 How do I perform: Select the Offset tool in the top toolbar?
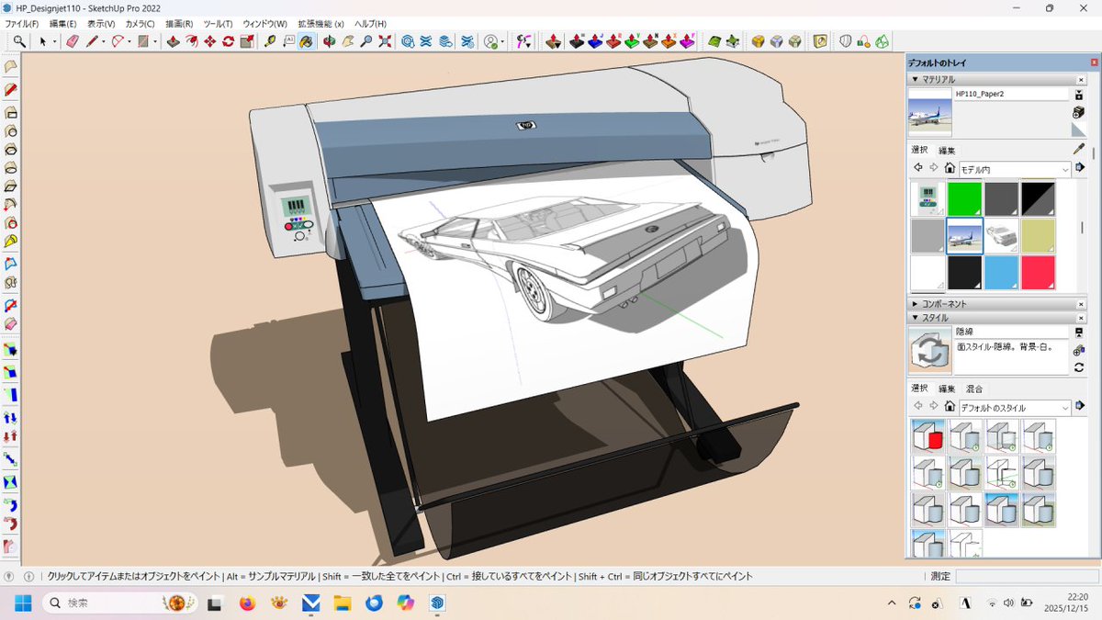point(192,40)
